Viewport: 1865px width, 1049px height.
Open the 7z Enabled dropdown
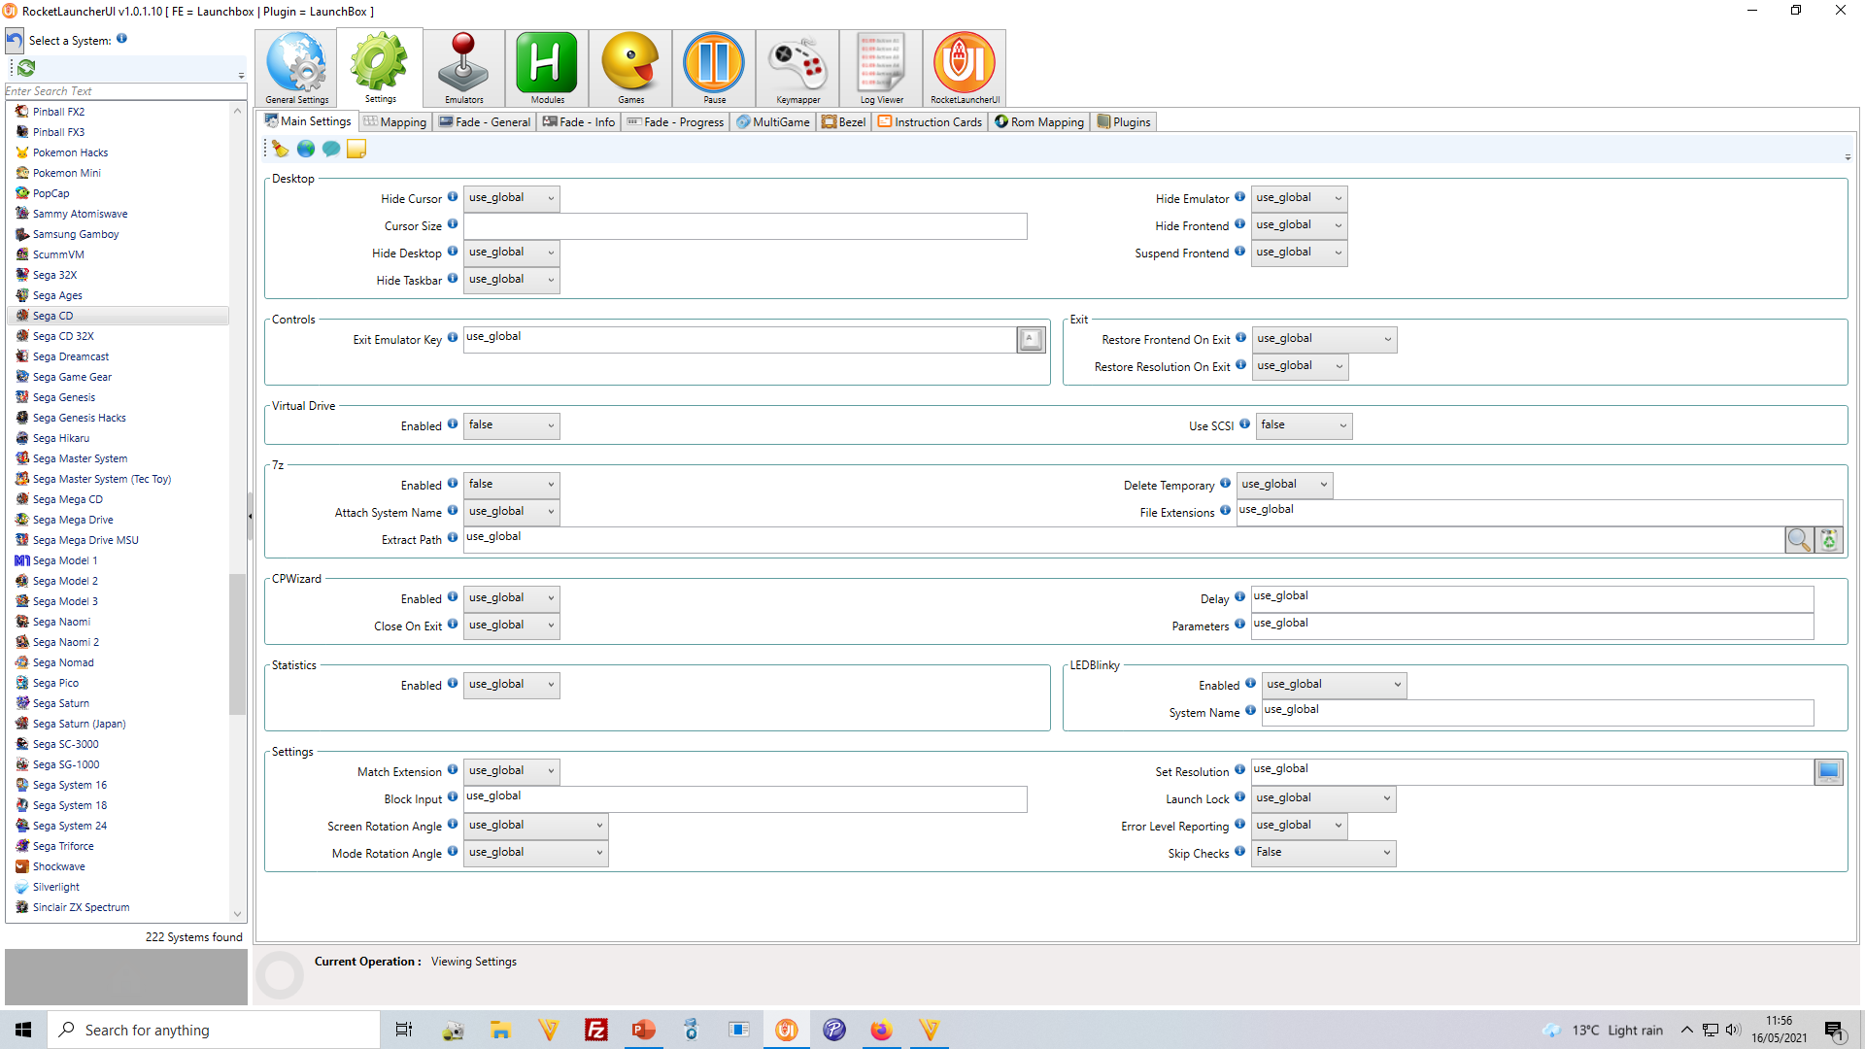pos(511,485)
